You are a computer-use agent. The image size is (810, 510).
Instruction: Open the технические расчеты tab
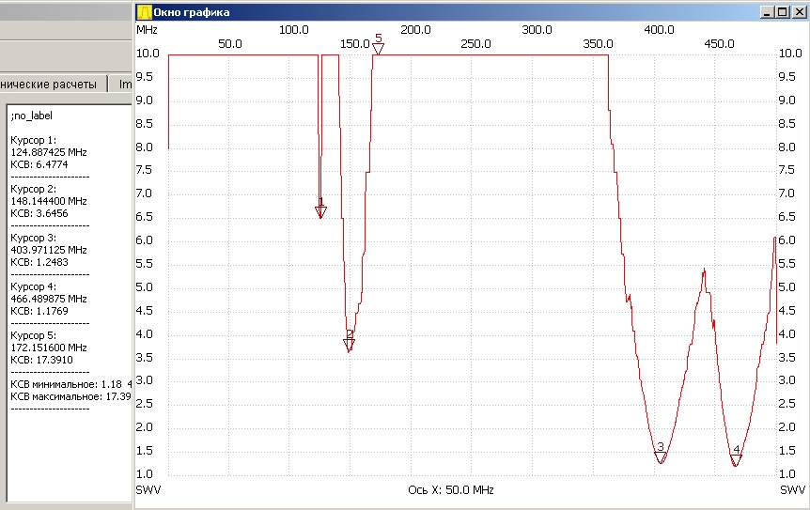coord(54,85)
